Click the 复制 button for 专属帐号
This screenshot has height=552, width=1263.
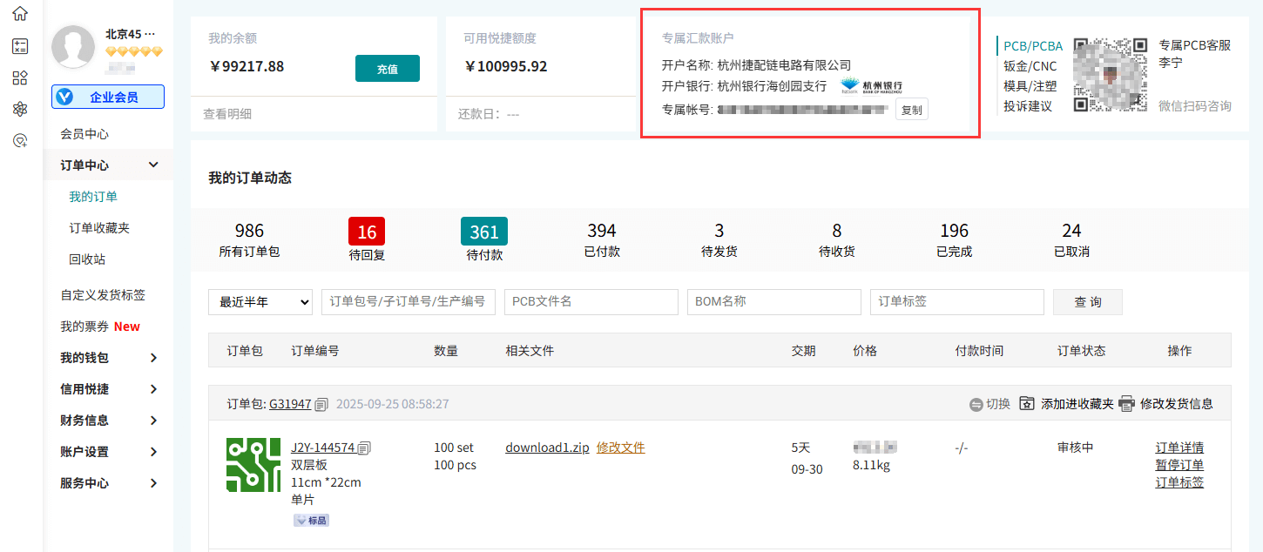click(911, 110)
